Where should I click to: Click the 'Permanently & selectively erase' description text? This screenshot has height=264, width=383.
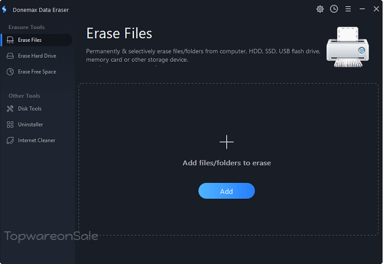coord(203,56)
